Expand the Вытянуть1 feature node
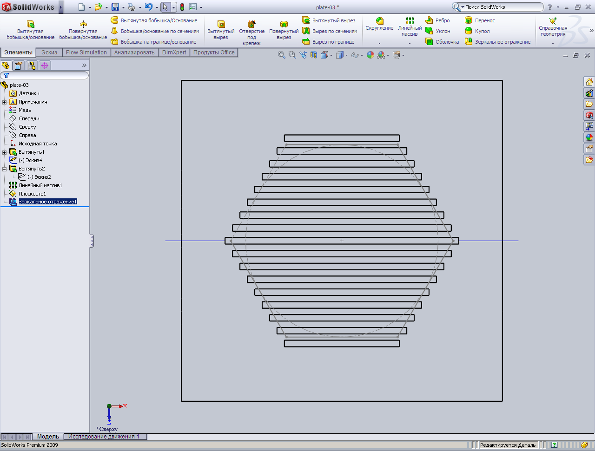This screenshot has height=451, width=595. (x=5, y=152)
